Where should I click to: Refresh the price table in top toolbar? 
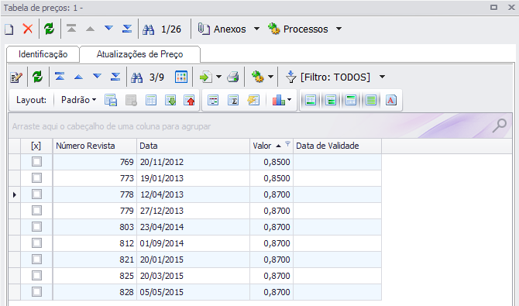49,29
